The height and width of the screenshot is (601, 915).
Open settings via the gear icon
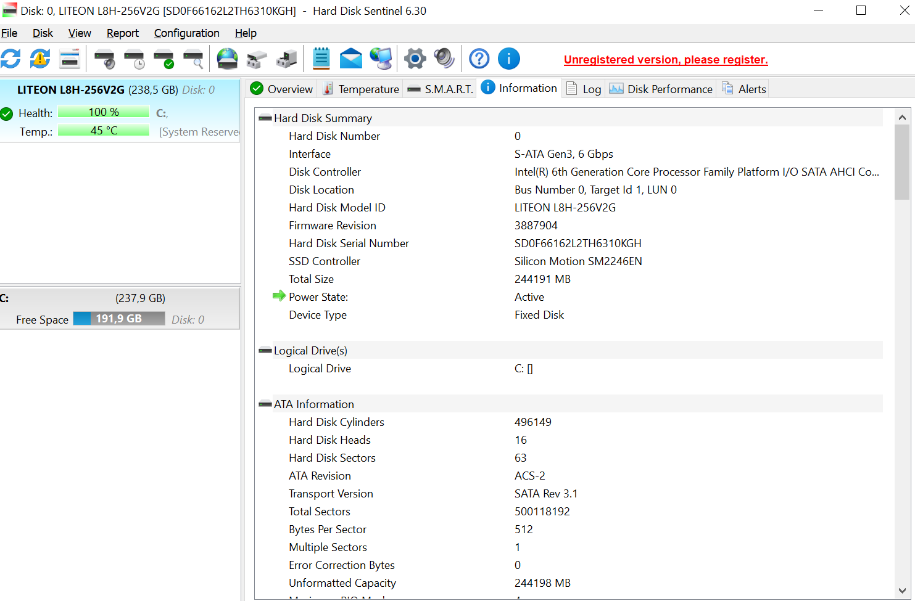[x=415, y=59]
